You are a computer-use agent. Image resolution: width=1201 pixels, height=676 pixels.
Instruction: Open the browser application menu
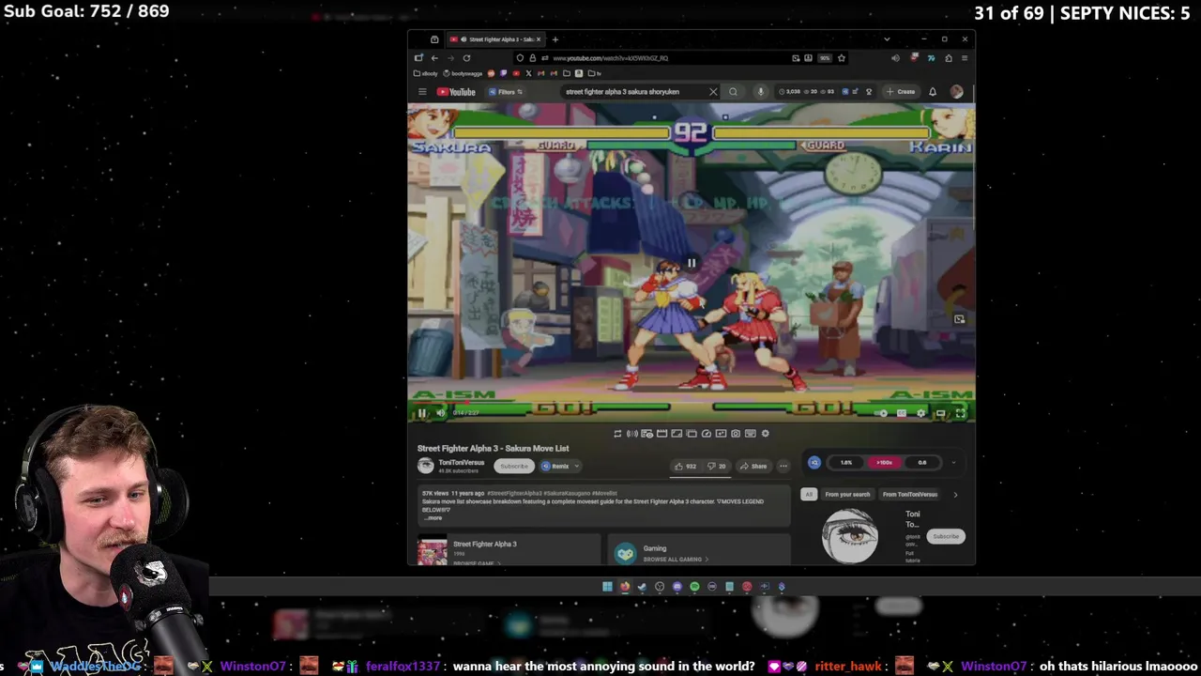[965, 58]
